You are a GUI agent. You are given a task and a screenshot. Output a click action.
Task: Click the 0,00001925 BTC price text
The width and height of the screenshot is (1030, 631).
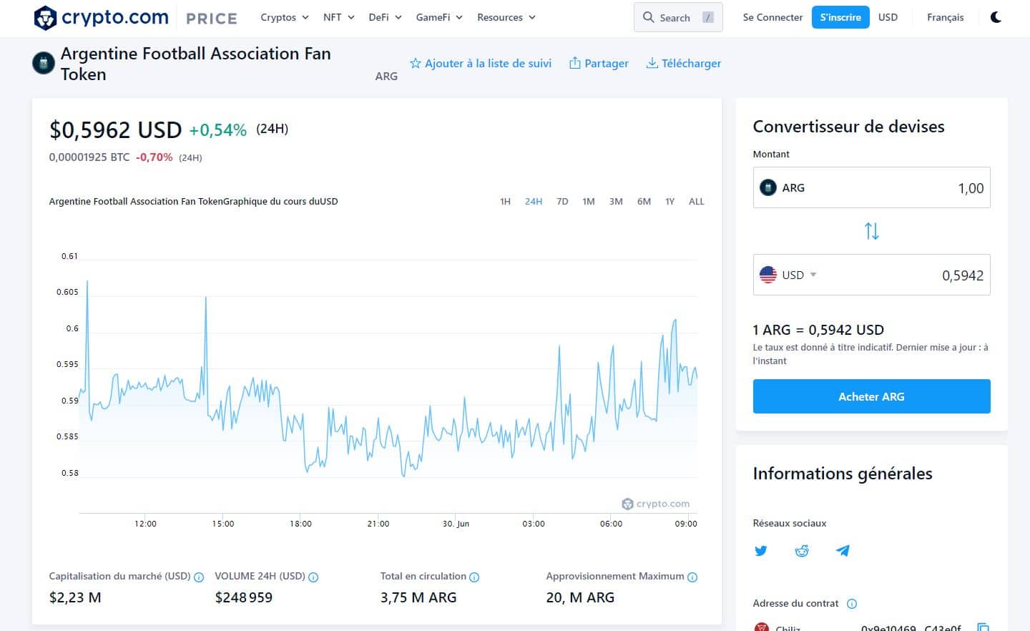tap(89, 157)
